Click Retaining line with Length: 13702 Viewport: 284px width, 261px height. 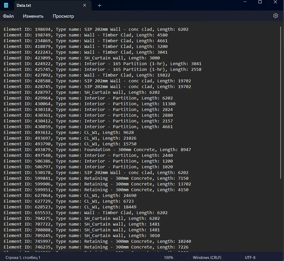tap(97, 184)
